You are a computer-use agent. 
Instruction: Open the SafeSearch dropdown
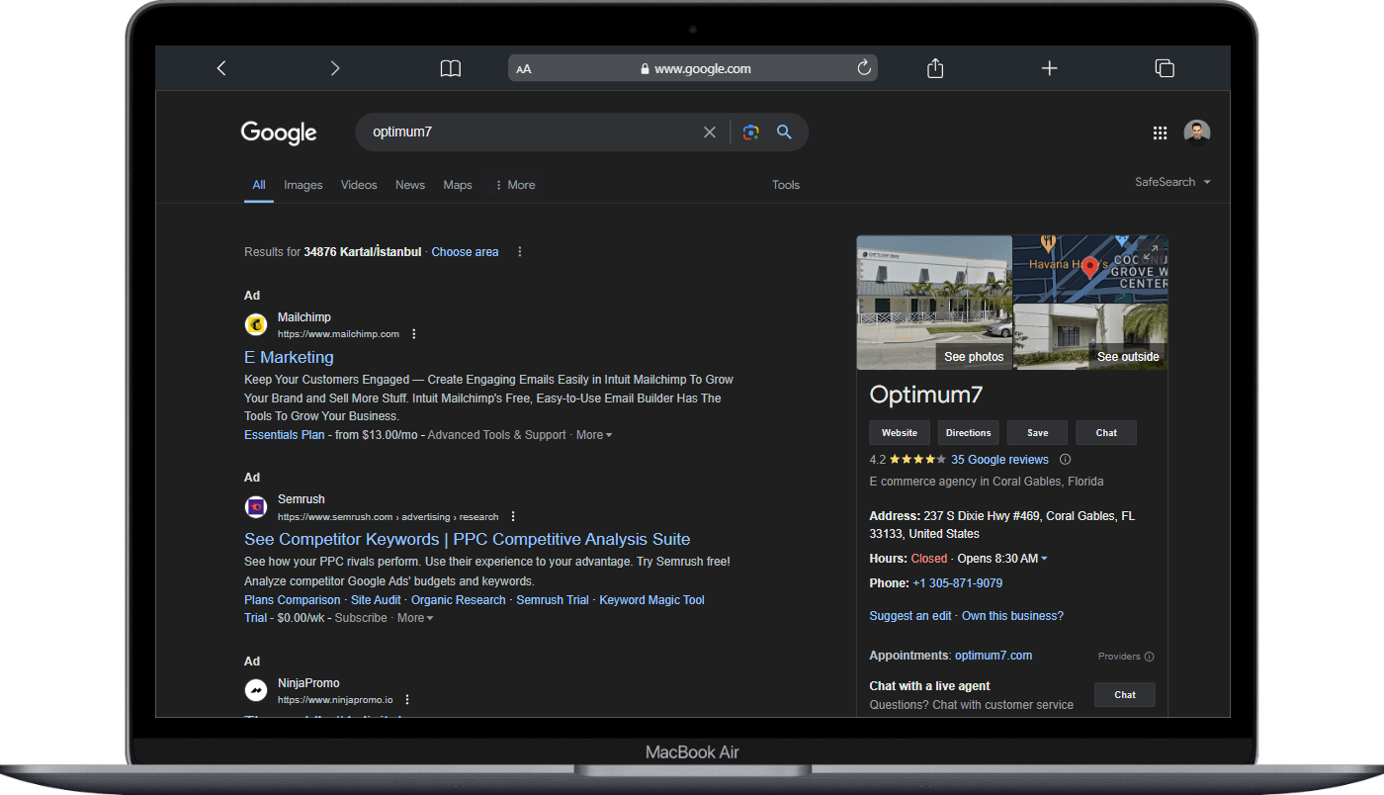pyautogui.click(x=1172, y=182)
